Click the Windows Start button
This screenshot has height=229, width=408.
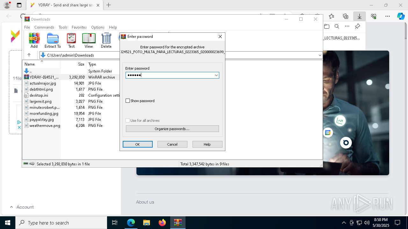pos(8,223)
